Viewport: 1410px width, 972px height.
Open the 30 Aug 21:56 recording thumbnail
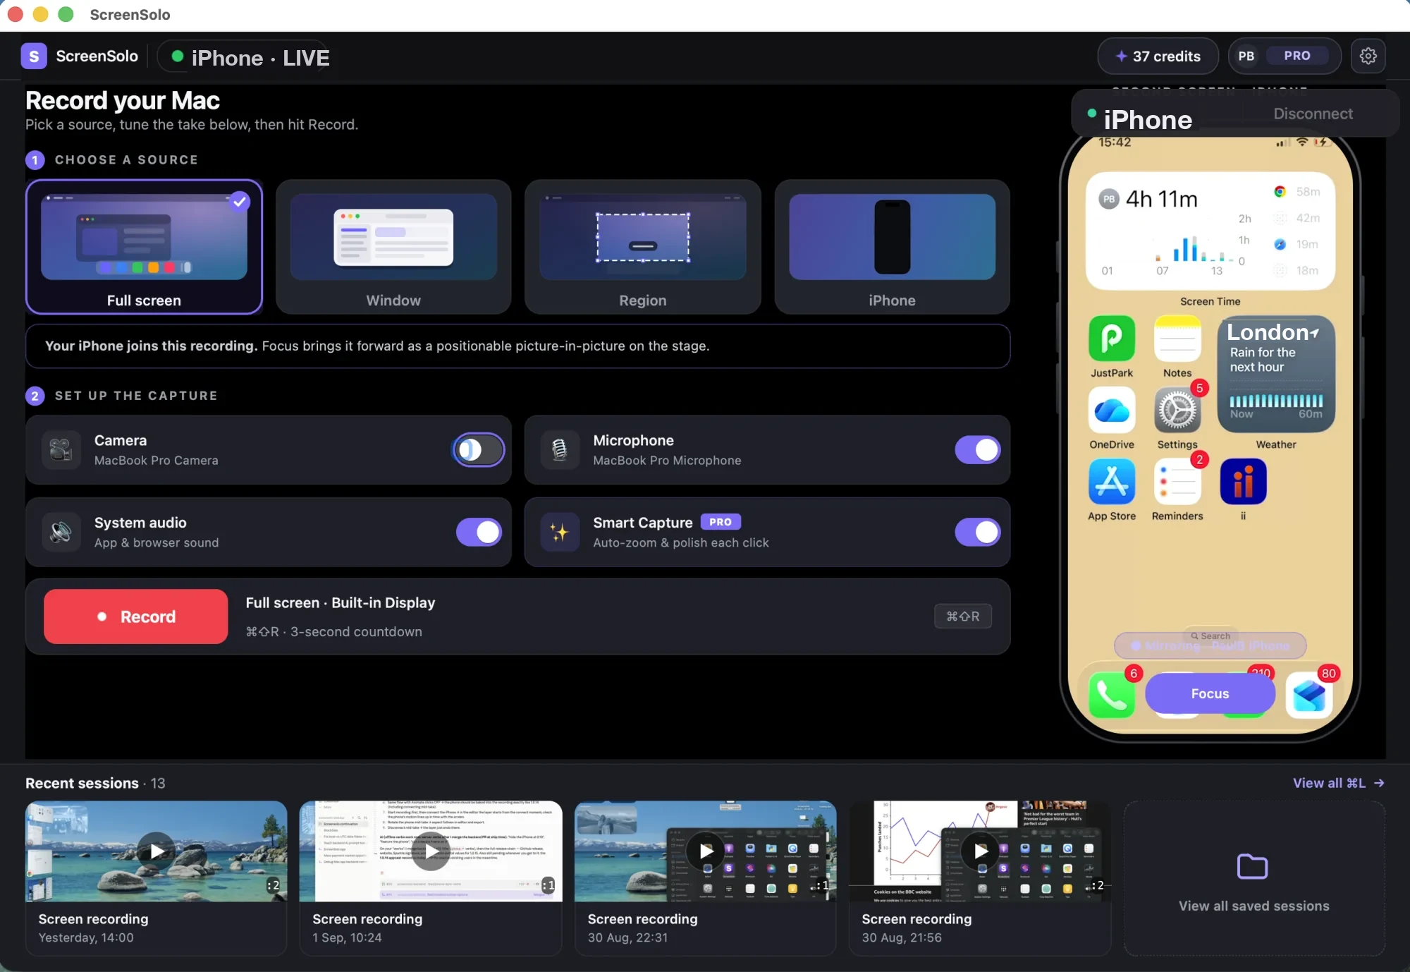[x=980, y=851]
